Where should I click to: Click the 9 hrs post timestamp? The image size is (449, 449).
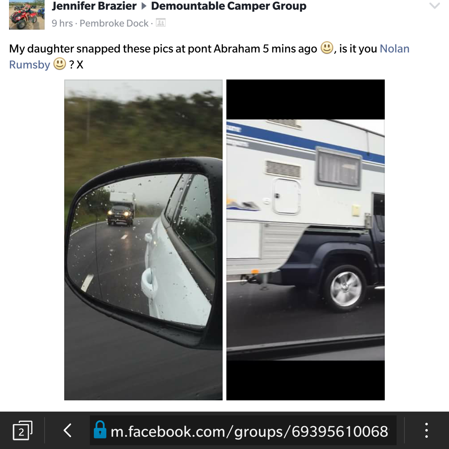pyautogui.click(x=62, y=23)
